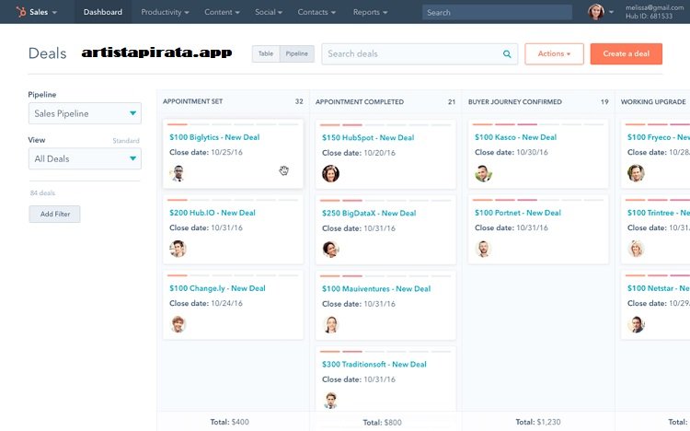
Task: Open $100 Mauiventures - New Deal link
Action: [x=376, y=288]
